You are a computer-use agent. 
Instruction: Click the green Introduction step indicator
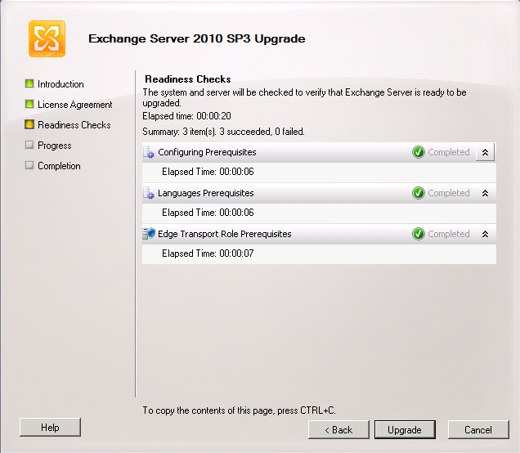tap(29, 83)
